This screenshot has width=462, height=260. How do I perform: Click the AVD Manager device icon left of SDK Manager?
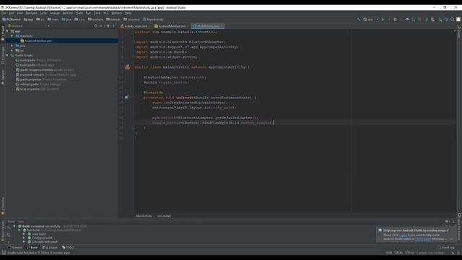click(x=440, y=19)
